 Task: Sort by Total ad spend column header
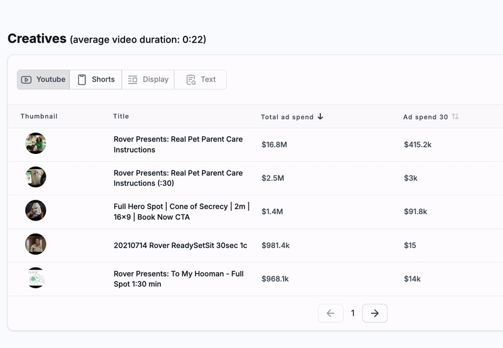click(287, 117)
